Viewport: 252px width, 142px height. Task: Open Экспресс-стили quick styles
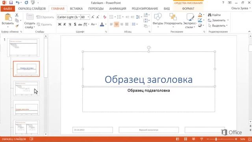(190, 21)
